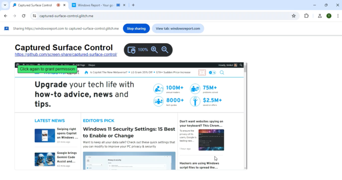Open the tab search chevron
This screenshot has width=342, height=180.
point(5,5)
